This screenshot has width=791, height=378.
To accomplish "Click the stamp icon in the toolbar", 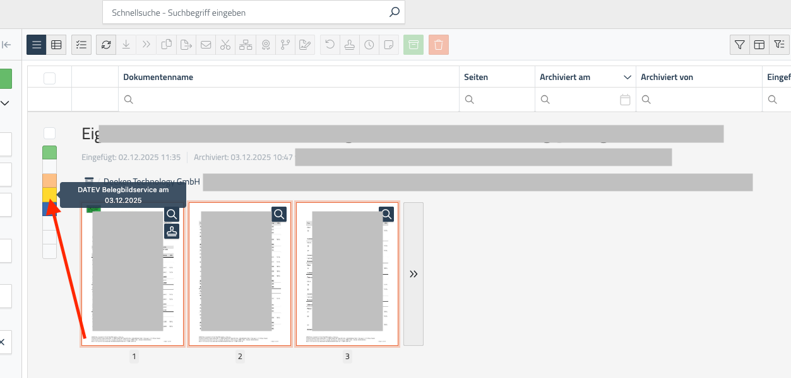I will tap(349, 45).
